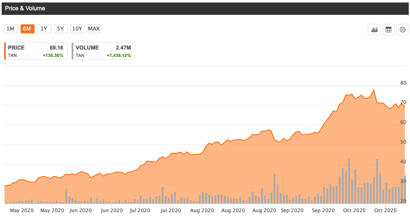410x218 pixels.
Task: Toggle the PRICE series legend box
Action: coord(36,51)
